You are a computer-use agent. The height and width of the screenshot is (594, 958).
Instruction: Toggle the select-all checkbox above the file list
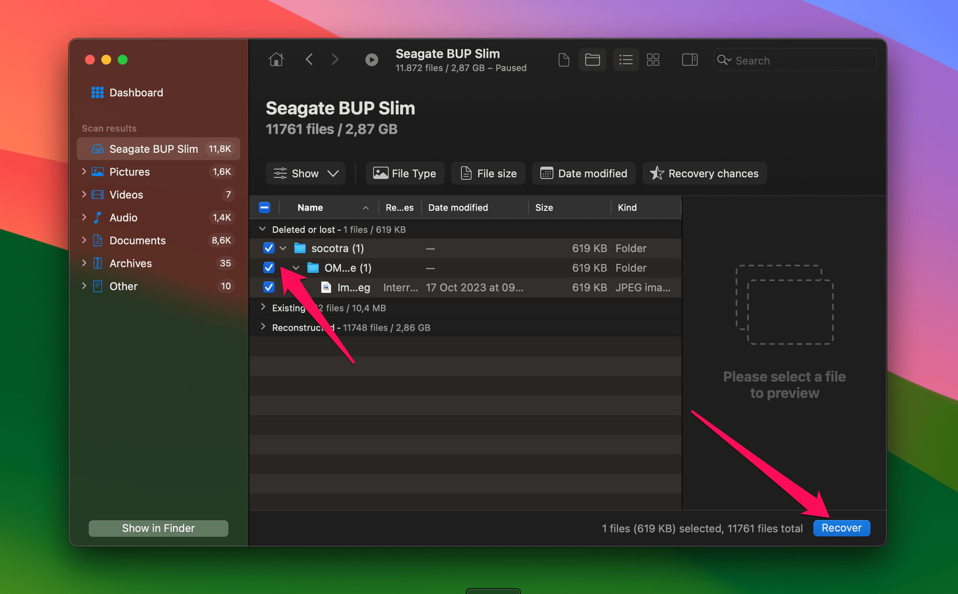pyautogui.click(x=264, y=207)
